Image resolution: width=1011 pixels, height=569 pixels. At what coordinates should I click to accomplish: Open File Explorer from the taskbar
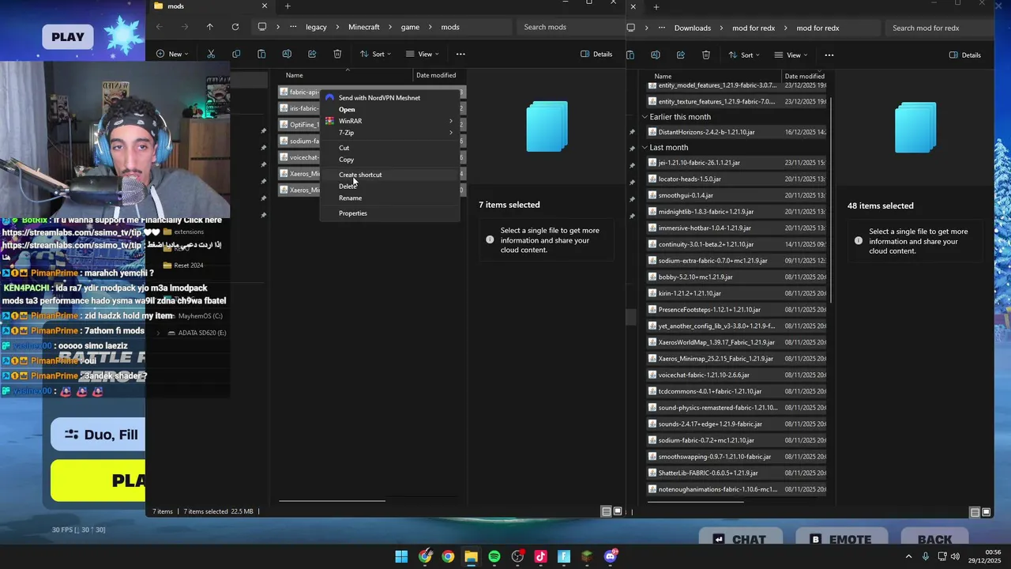pyautogui.click(x=471, y=556)
